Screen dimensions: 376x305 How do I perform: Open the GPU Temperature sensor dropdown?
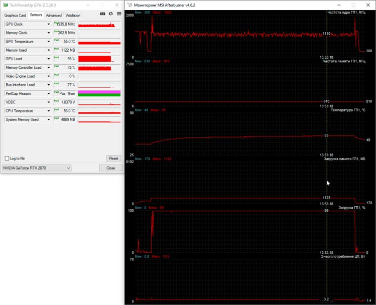click(x=49, y=42)
